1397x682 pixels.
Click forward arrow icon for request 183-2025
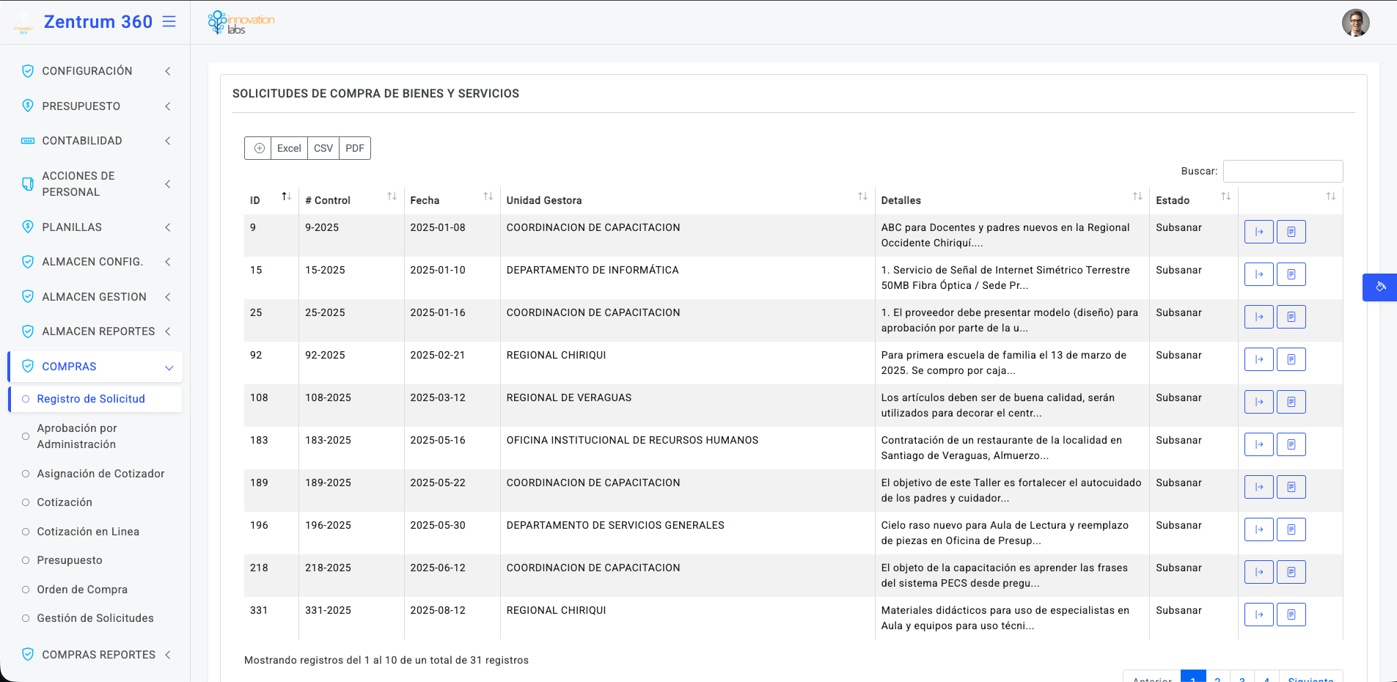click(x=1259, y=444)
